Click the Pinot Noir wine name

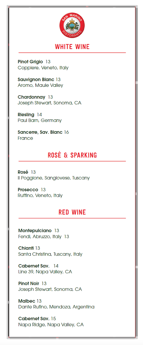click(29, 283)
